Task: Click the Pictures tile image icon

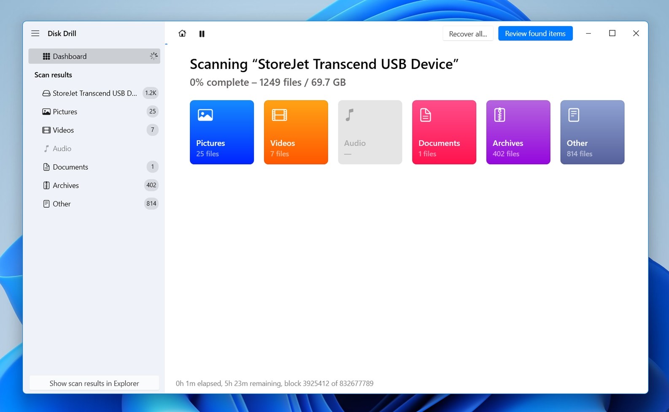Action: 205,115
